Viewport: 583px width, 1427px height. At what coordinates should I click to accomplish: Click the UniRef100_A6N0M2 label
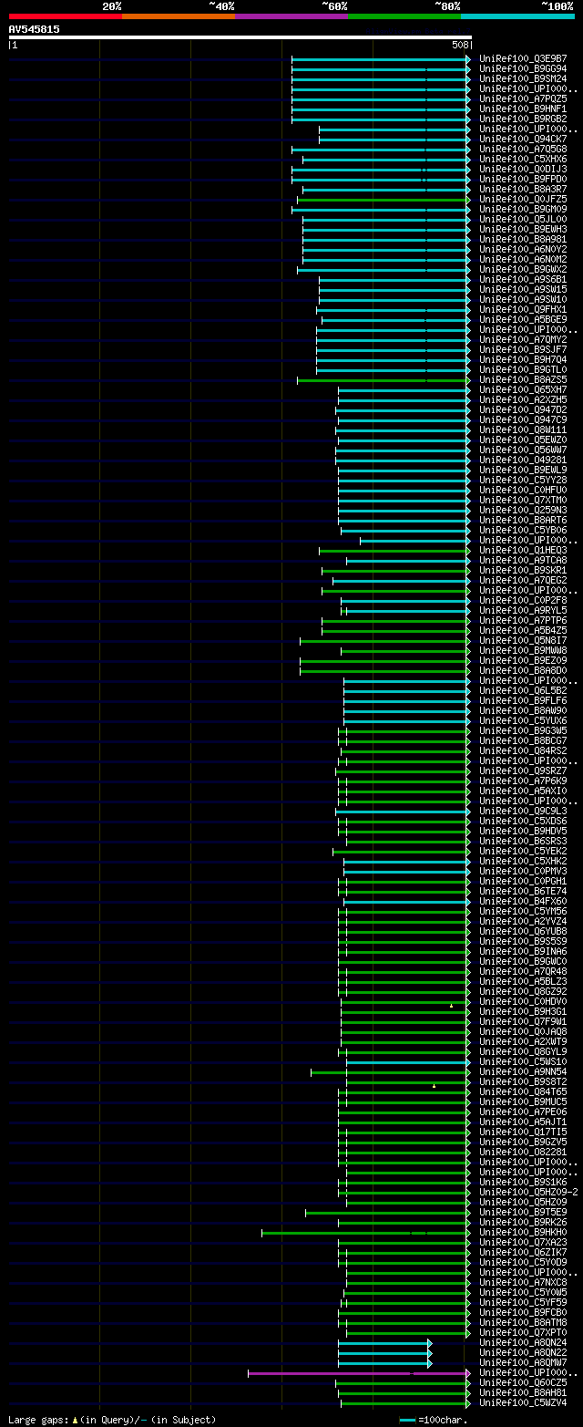(x=523, y=260)
